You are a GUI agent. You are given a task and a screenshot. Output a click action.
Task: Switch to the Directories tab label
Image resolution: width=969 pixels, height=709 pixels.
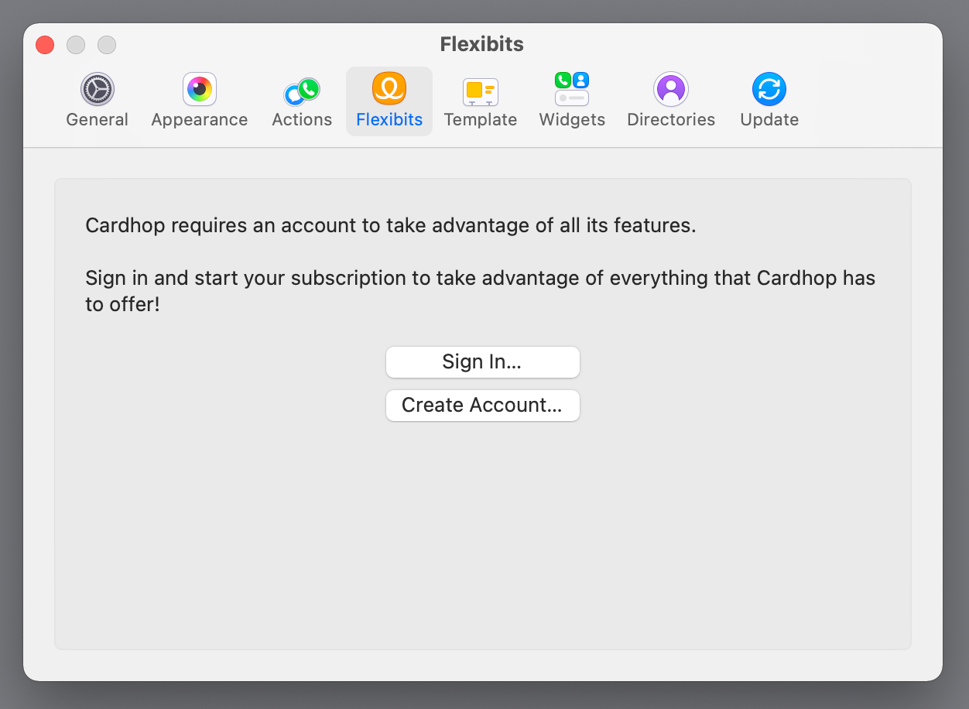click(671, 120)
